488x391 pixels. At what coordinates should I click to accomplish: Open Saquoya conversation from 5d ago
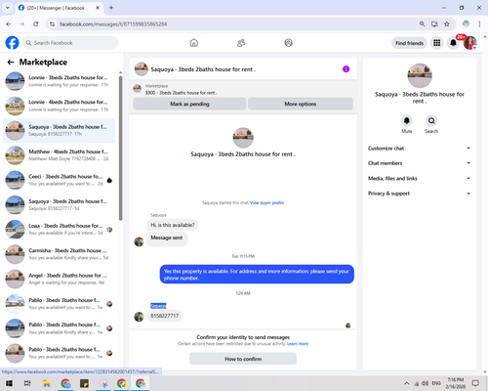59,204
